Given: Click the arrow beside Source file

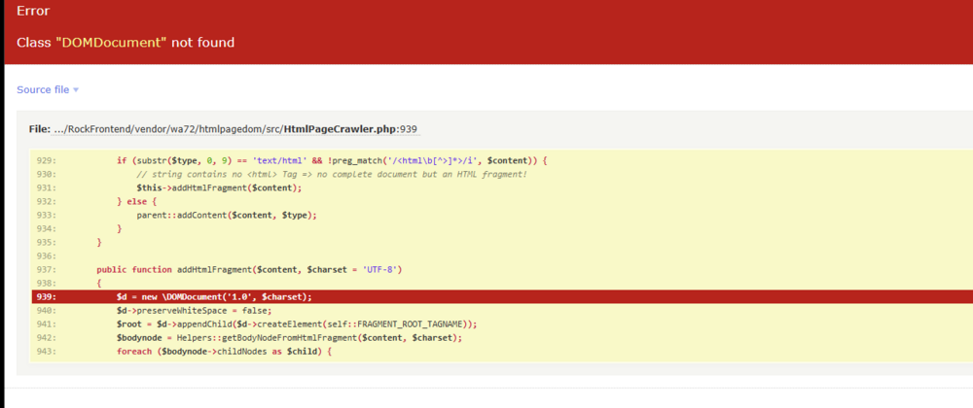Looking at the screenshot, I should coord(76,90).
